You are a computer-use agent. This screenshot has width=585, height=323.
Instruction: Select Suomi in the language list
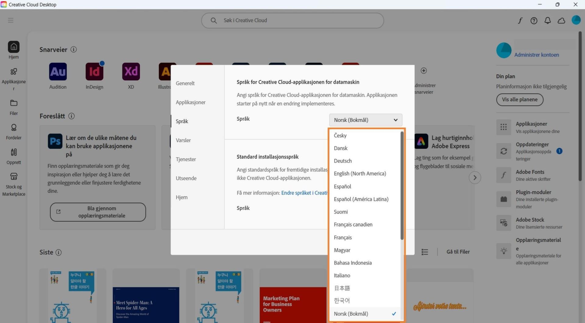coord(365,212)
